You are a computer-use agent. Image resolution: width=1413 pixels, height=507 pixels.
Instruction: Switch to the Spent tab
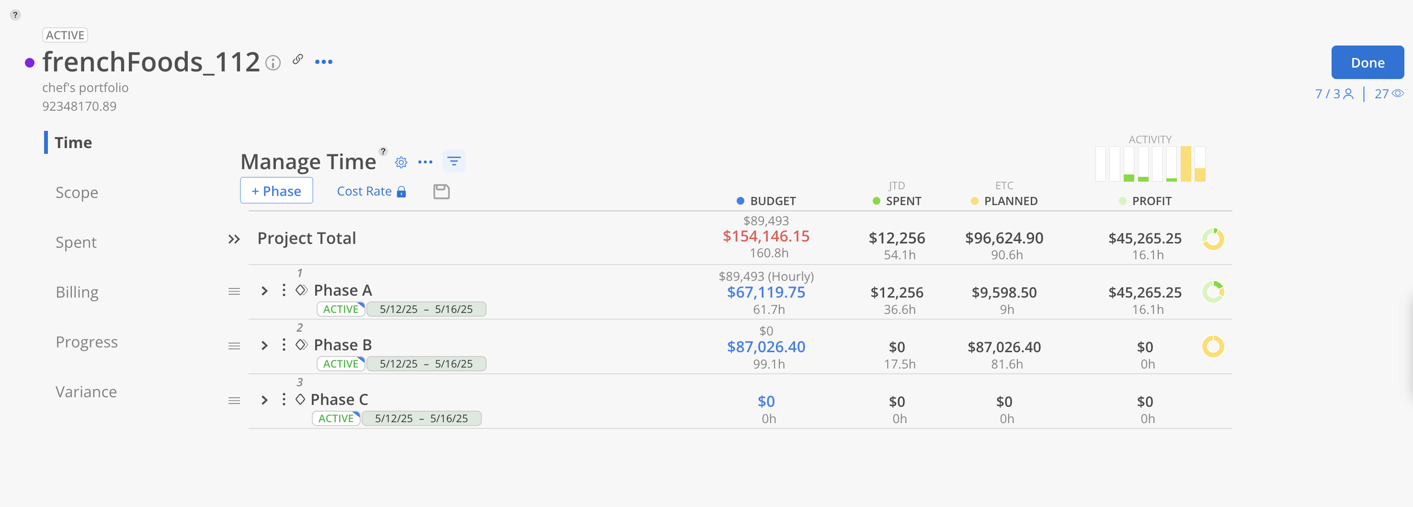click(76, 242)
